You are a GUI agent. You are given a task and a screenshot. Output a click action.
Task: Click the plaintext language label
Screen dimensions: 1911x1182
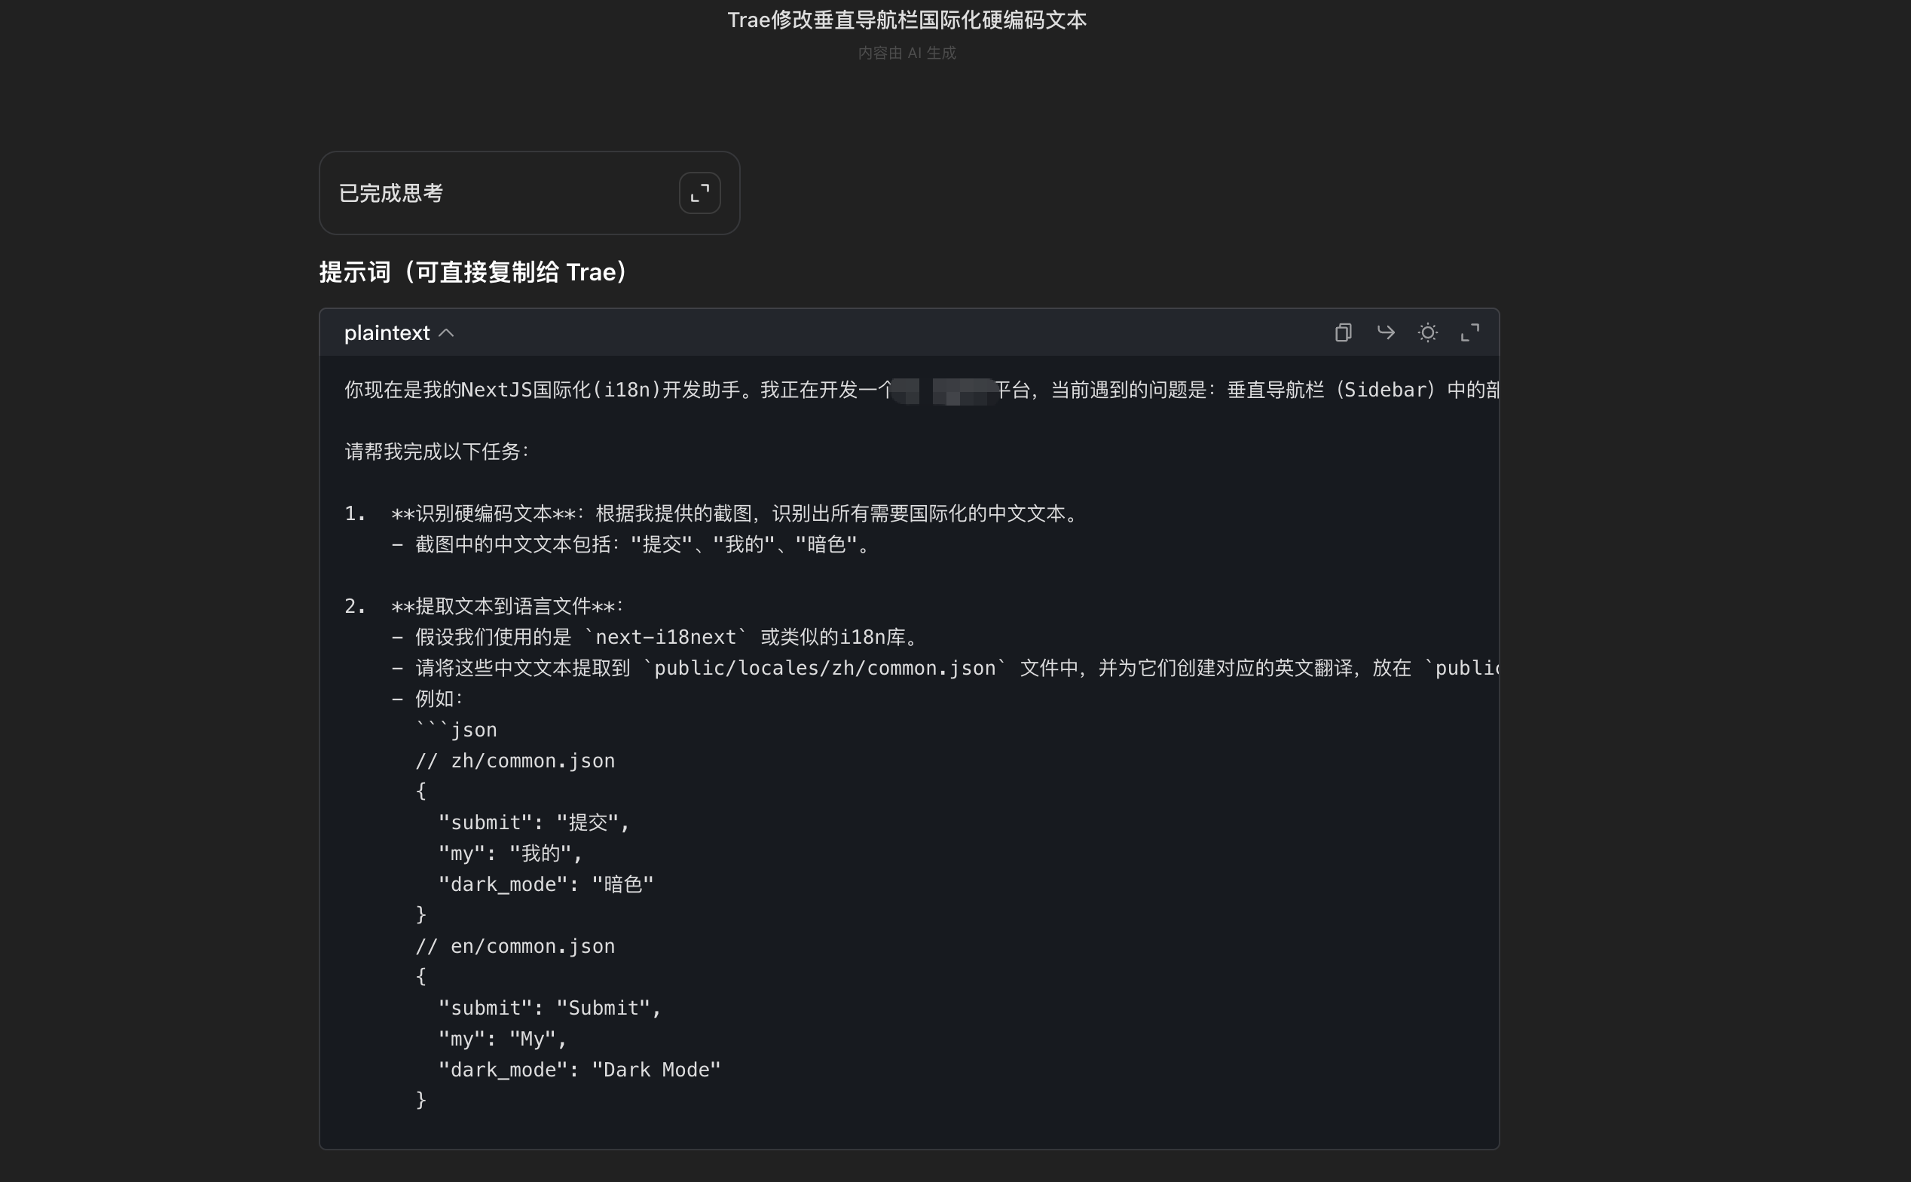pyautogui.click(x=387, y=333)
